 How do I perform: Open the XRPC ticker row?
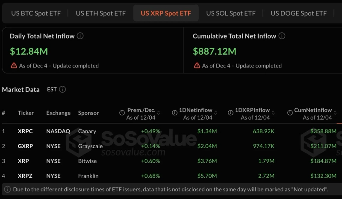click(25, 131)
